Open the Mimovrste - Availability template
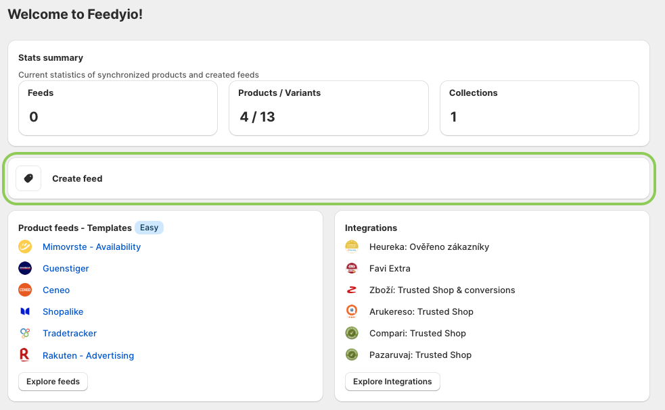Viewport: 665px width, 410px height. (x=91, y=247)
